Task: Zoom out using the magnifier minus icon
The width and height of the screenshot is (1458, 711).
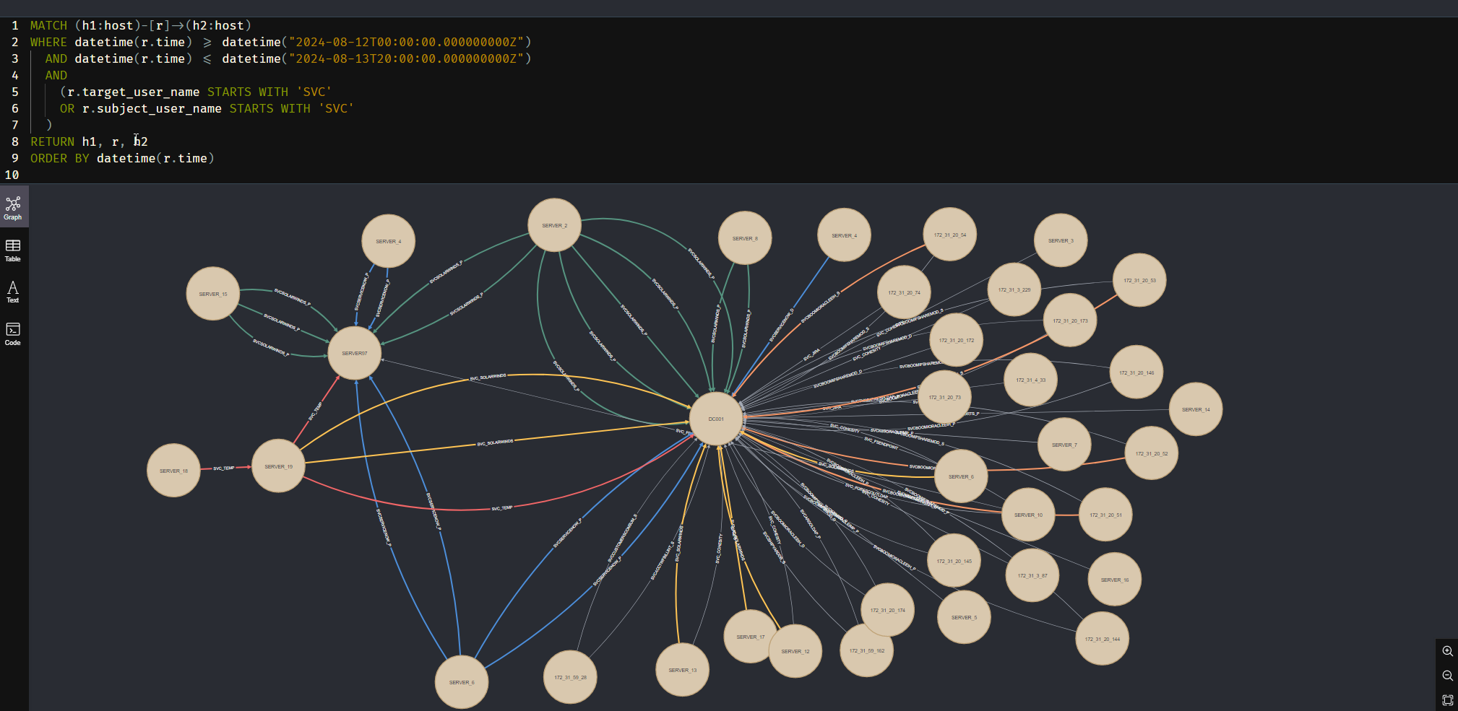Action: [1447, 676]
